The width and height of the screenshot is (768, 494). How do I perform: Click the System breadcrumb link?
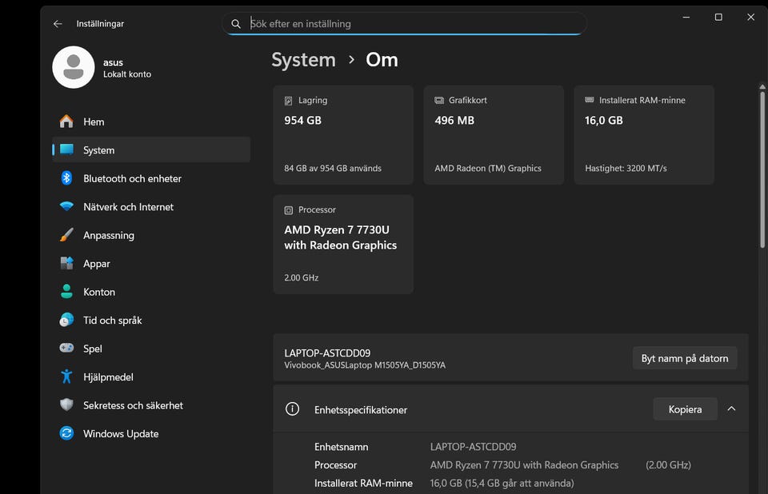point(303,60)
